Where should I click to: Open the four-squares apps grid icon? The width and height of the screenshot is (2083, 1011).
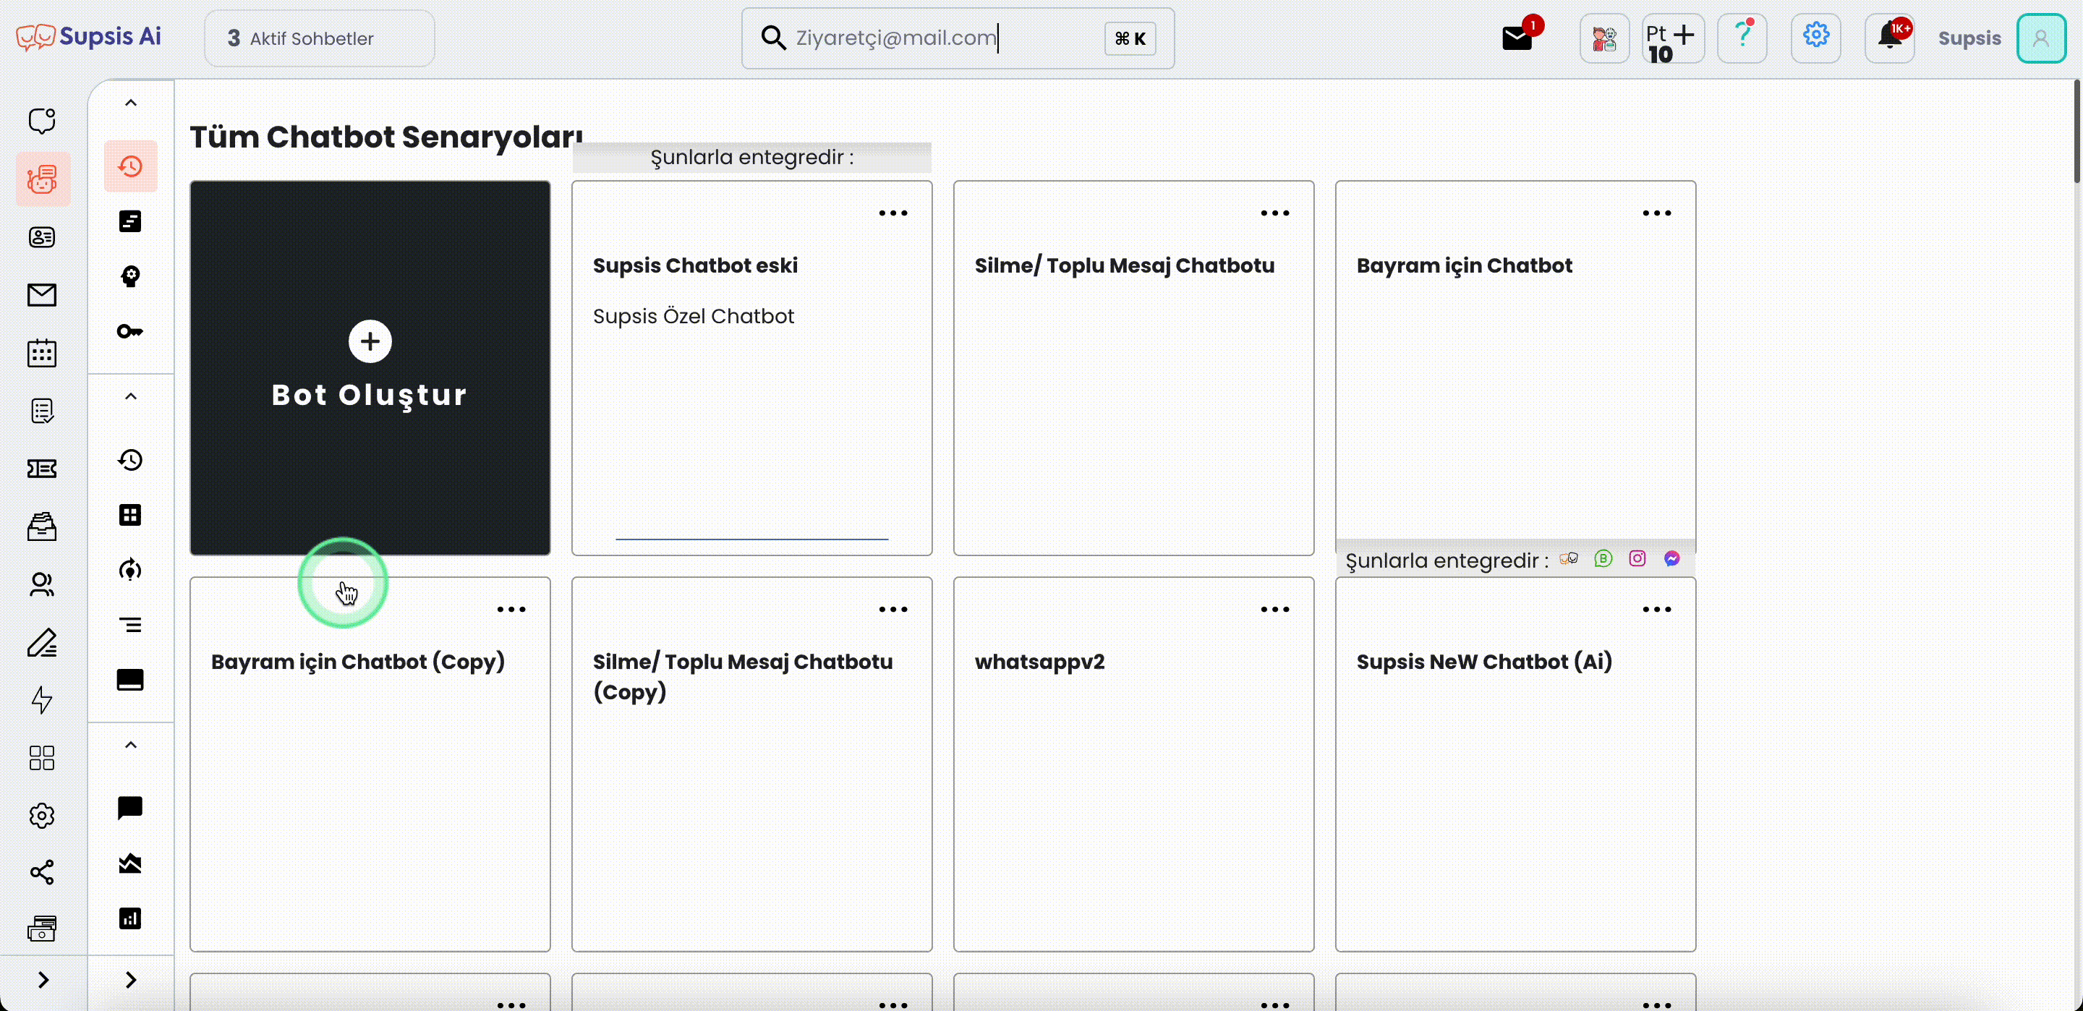42,758
